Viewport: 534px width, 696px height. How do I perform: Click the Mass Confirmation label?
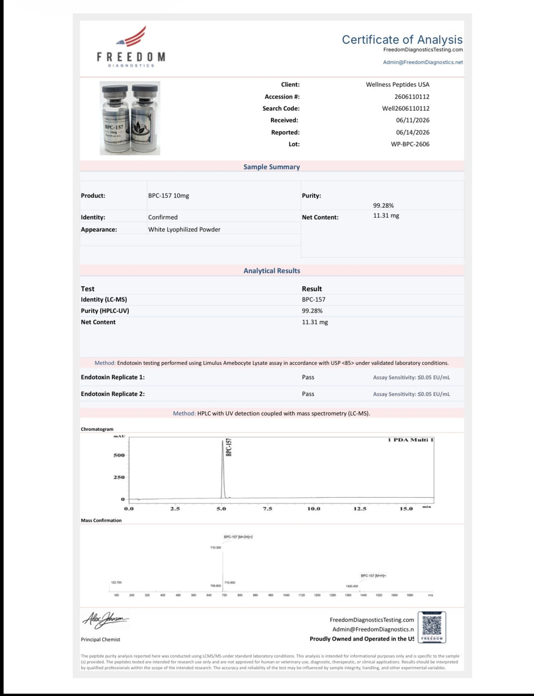[x=101, y=520]
